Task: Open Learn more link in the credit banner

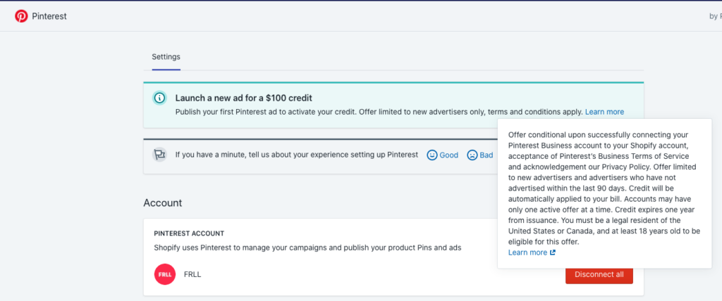Action: pos(604,112)
